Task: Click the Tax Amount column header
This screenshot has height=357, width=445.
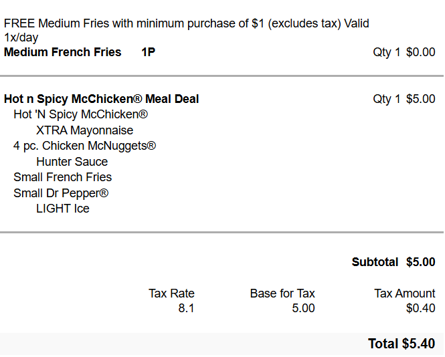Action: [405, 293]
